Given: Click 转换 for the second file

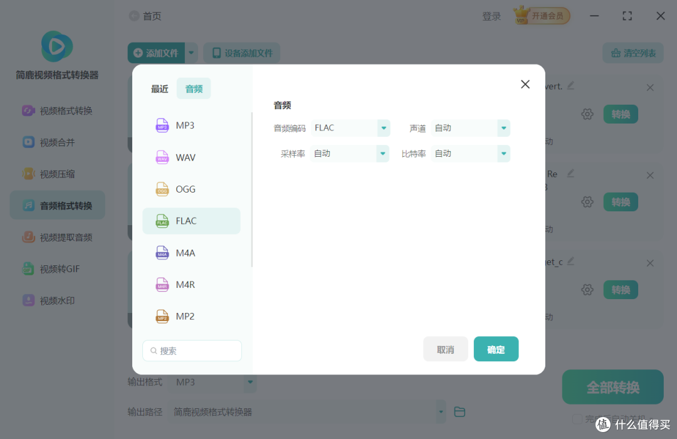Looking at the screenshot, I should click(621, 202).
